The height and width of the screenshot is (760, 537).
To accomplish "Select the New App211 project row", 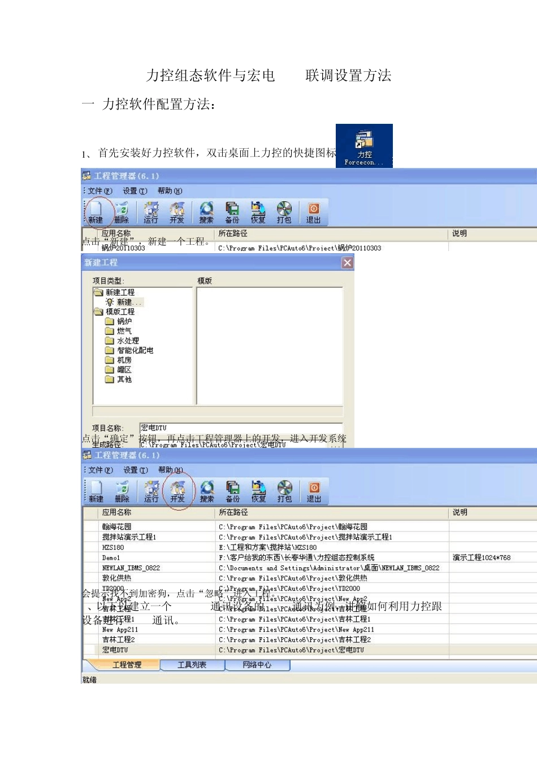I will pos(310,629).
